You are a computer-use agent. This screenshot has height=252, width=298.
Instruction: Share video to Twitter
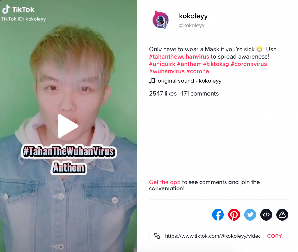tap(250, 215)
